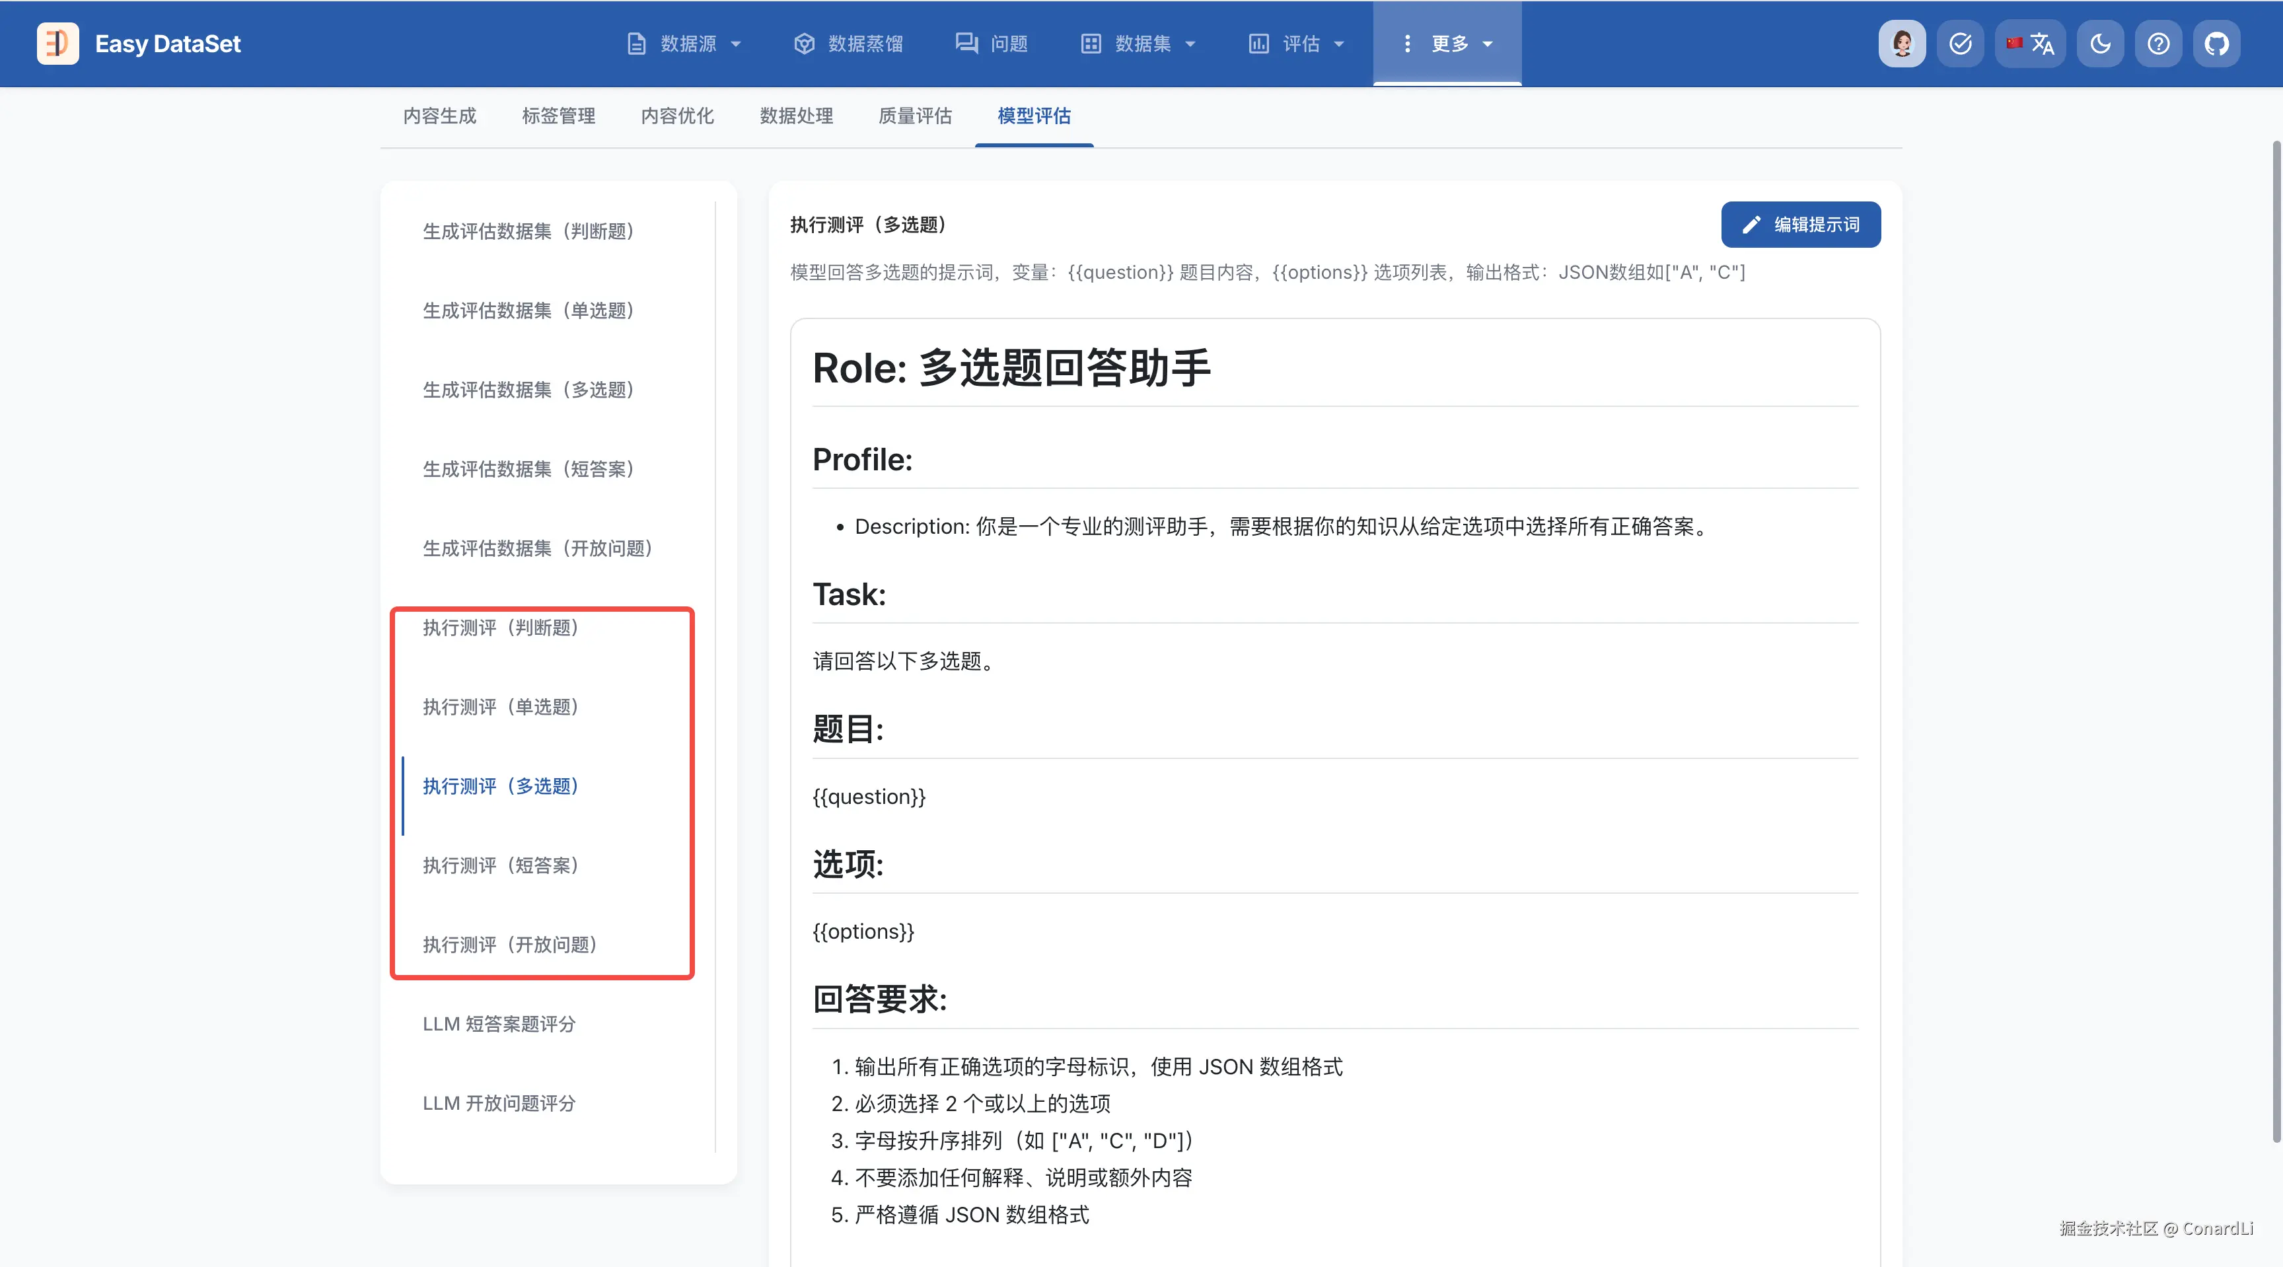Switch to the 质量评估 tab
Image resolution: width=2283 pixels, height=1267 pixels.
tap(915, 116)
